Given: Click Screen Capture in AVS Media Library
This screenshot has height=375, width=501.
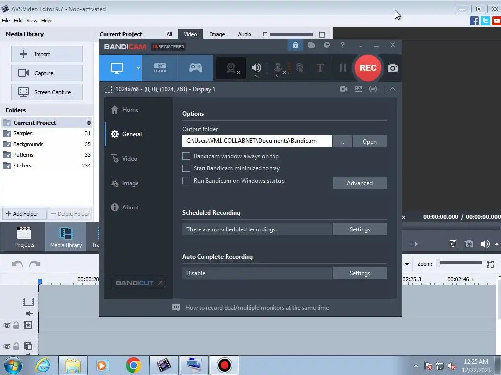Looking at the screenshot, I should (x=47, y=92).
